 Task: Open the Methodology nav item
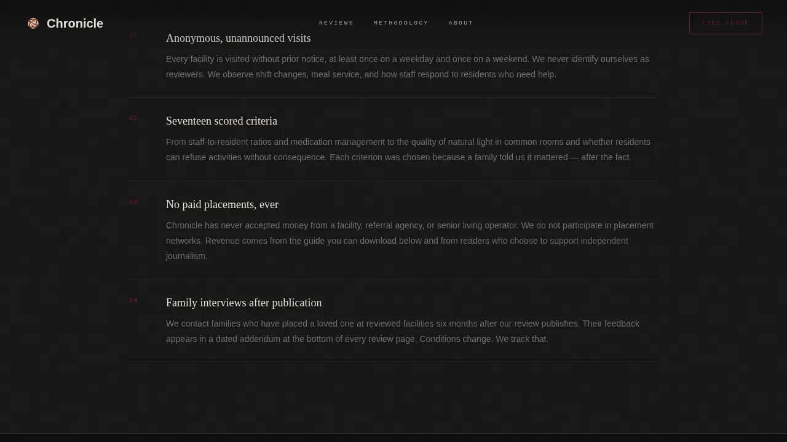[x=401, y=23]
